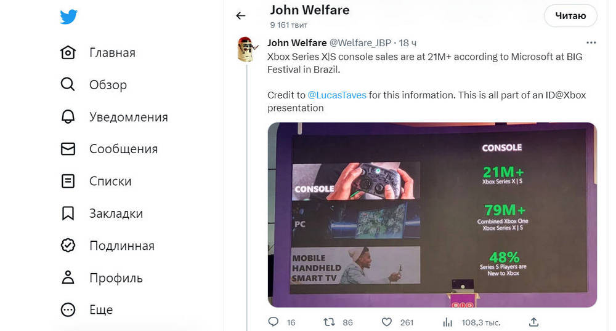
Task: Open the Подлинная verified badge icon
Action: click(68, 245)
